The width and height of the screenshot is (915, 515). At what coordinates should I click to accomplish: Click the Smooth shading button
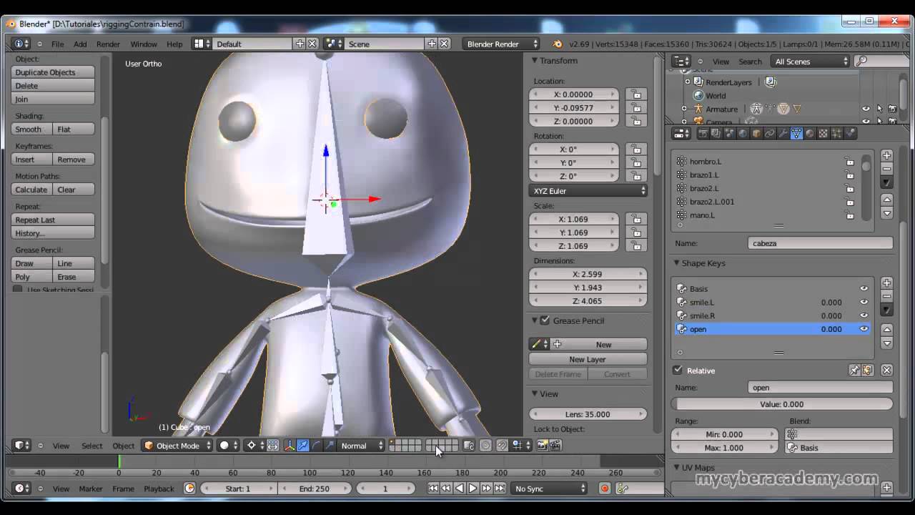(x=32, y=129)
